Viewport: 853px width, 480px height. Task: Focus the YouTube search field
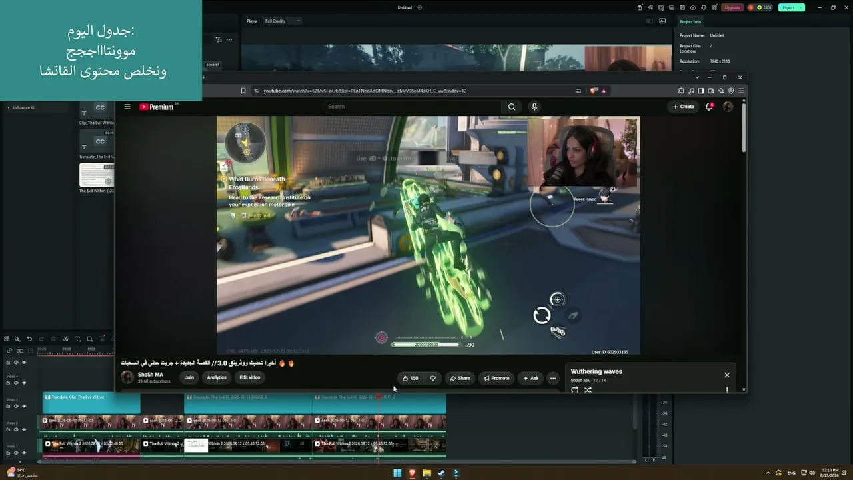coord(413,107)
